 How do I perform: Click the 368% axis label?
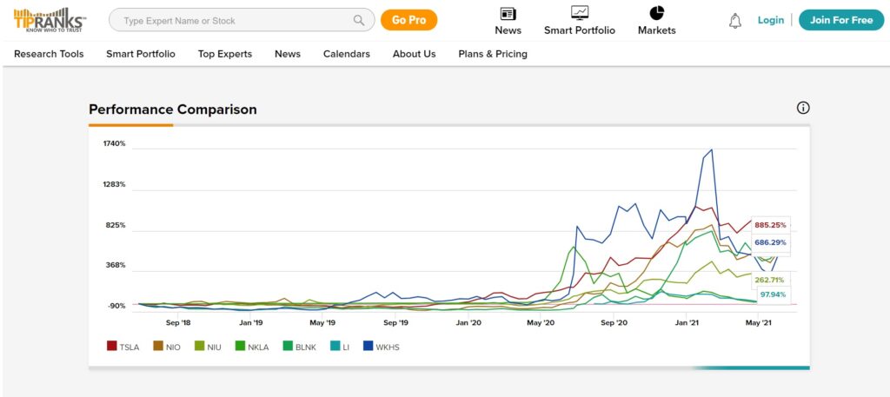pyautogui.click(x=116, y=266)
